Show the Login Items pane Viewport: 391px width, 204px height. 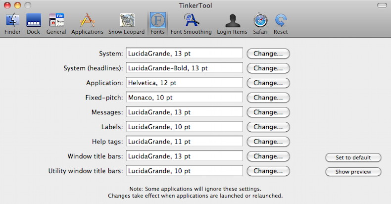point(232,24)
